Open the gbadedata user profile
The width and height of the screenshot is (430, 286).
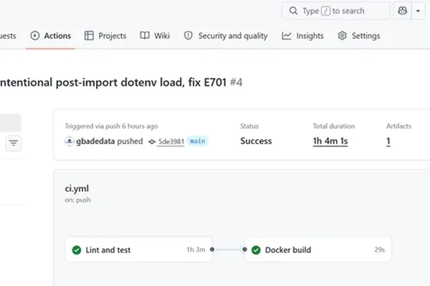(95, 142)
